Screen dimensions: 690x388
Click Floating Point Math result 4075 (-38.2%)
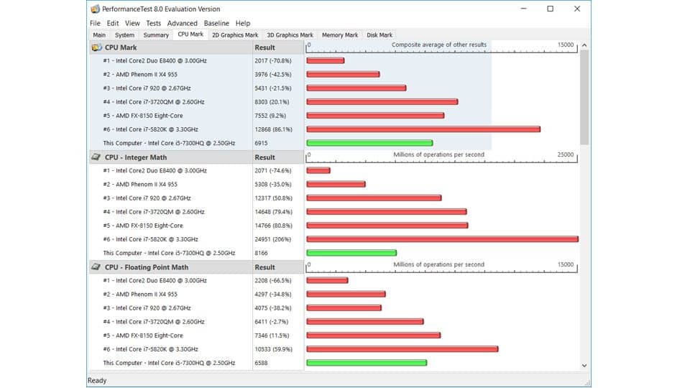click(273, 308)
